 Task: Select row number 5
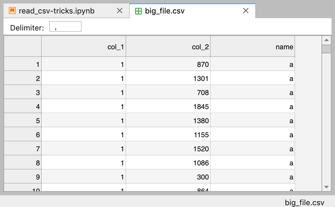tap(23, 121)
